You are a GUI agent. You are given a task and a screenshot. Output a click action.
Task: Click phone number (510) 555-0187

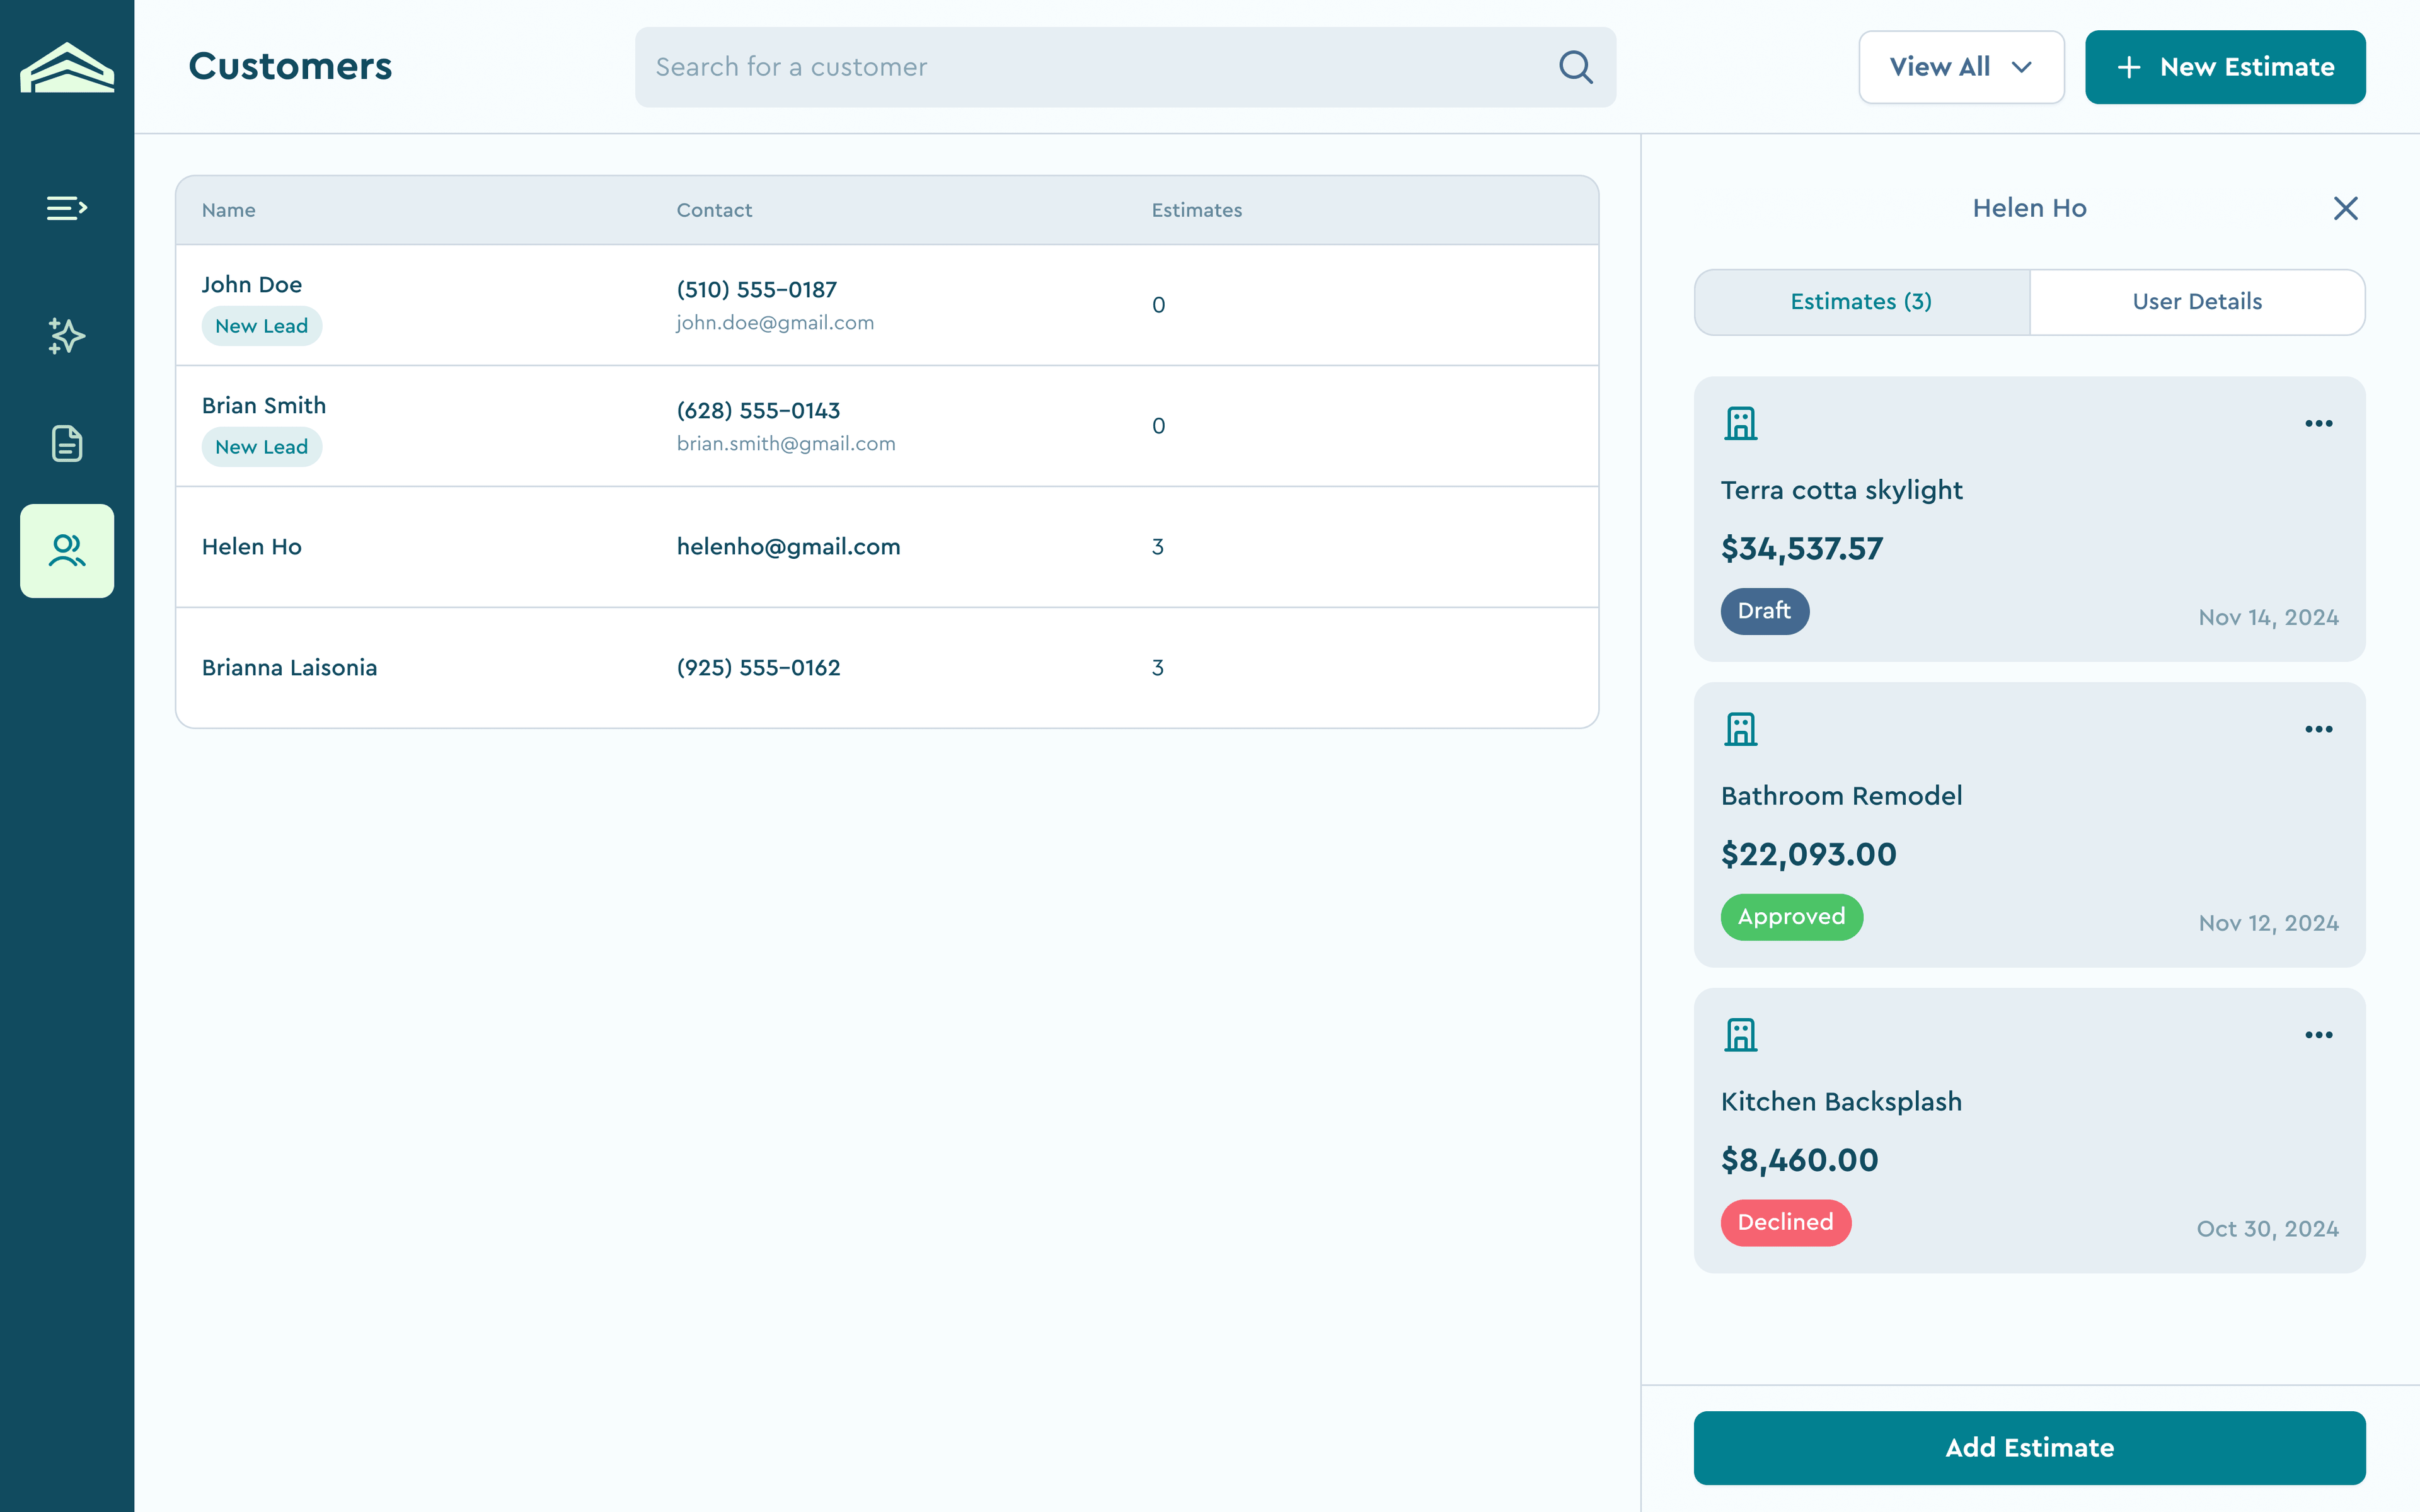pos(757,290)
